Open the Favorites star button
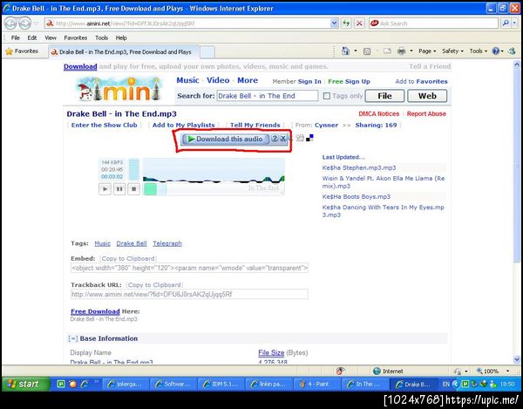The image size is (523, 409). click(22, 51)
